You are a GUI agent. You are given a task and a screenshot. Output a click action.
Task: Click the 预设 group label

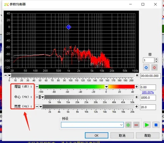coord(65,118)
